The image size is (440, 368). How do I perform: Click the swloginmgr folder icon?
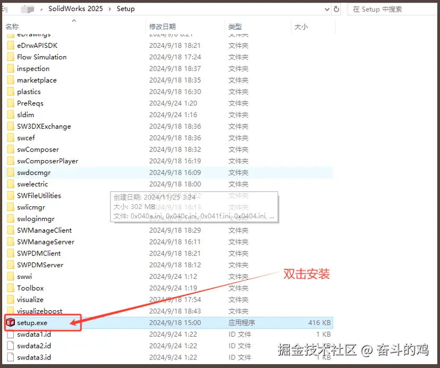11,218
